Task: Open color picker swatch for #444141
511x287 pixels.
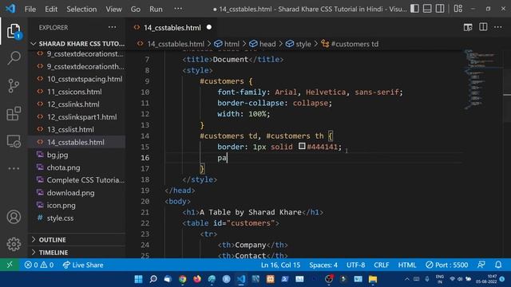Action: click(302, 147)
